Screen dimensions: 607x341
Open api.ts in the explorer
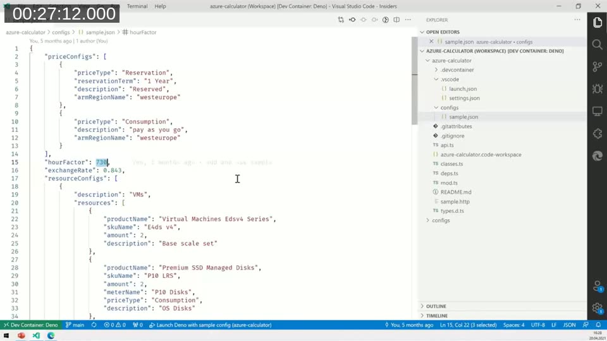pyautogui.click(x=447, y=145)
